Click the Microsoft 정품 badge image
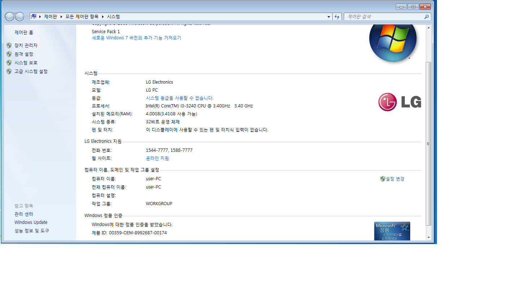 pyautogui.click(x=392, y=231)
